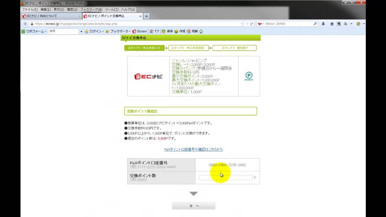Click the Evernote clipper elephant icon
This screenshot has height=217, width=386.
click(x=339, y=24)
